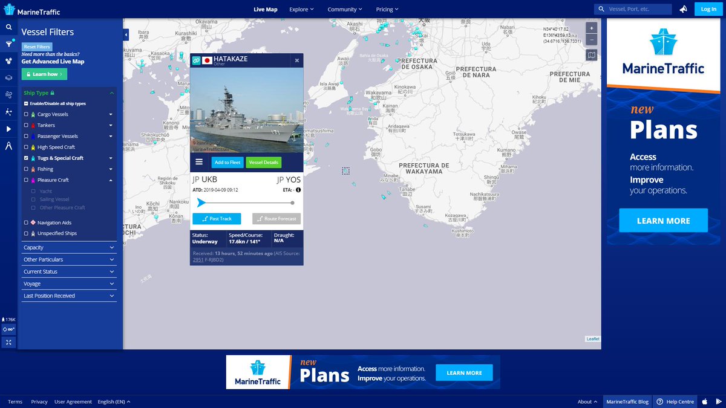Open the map layers icon in sidebar
The width and height of the screenshot is (726, 408).
coord(8,78)
